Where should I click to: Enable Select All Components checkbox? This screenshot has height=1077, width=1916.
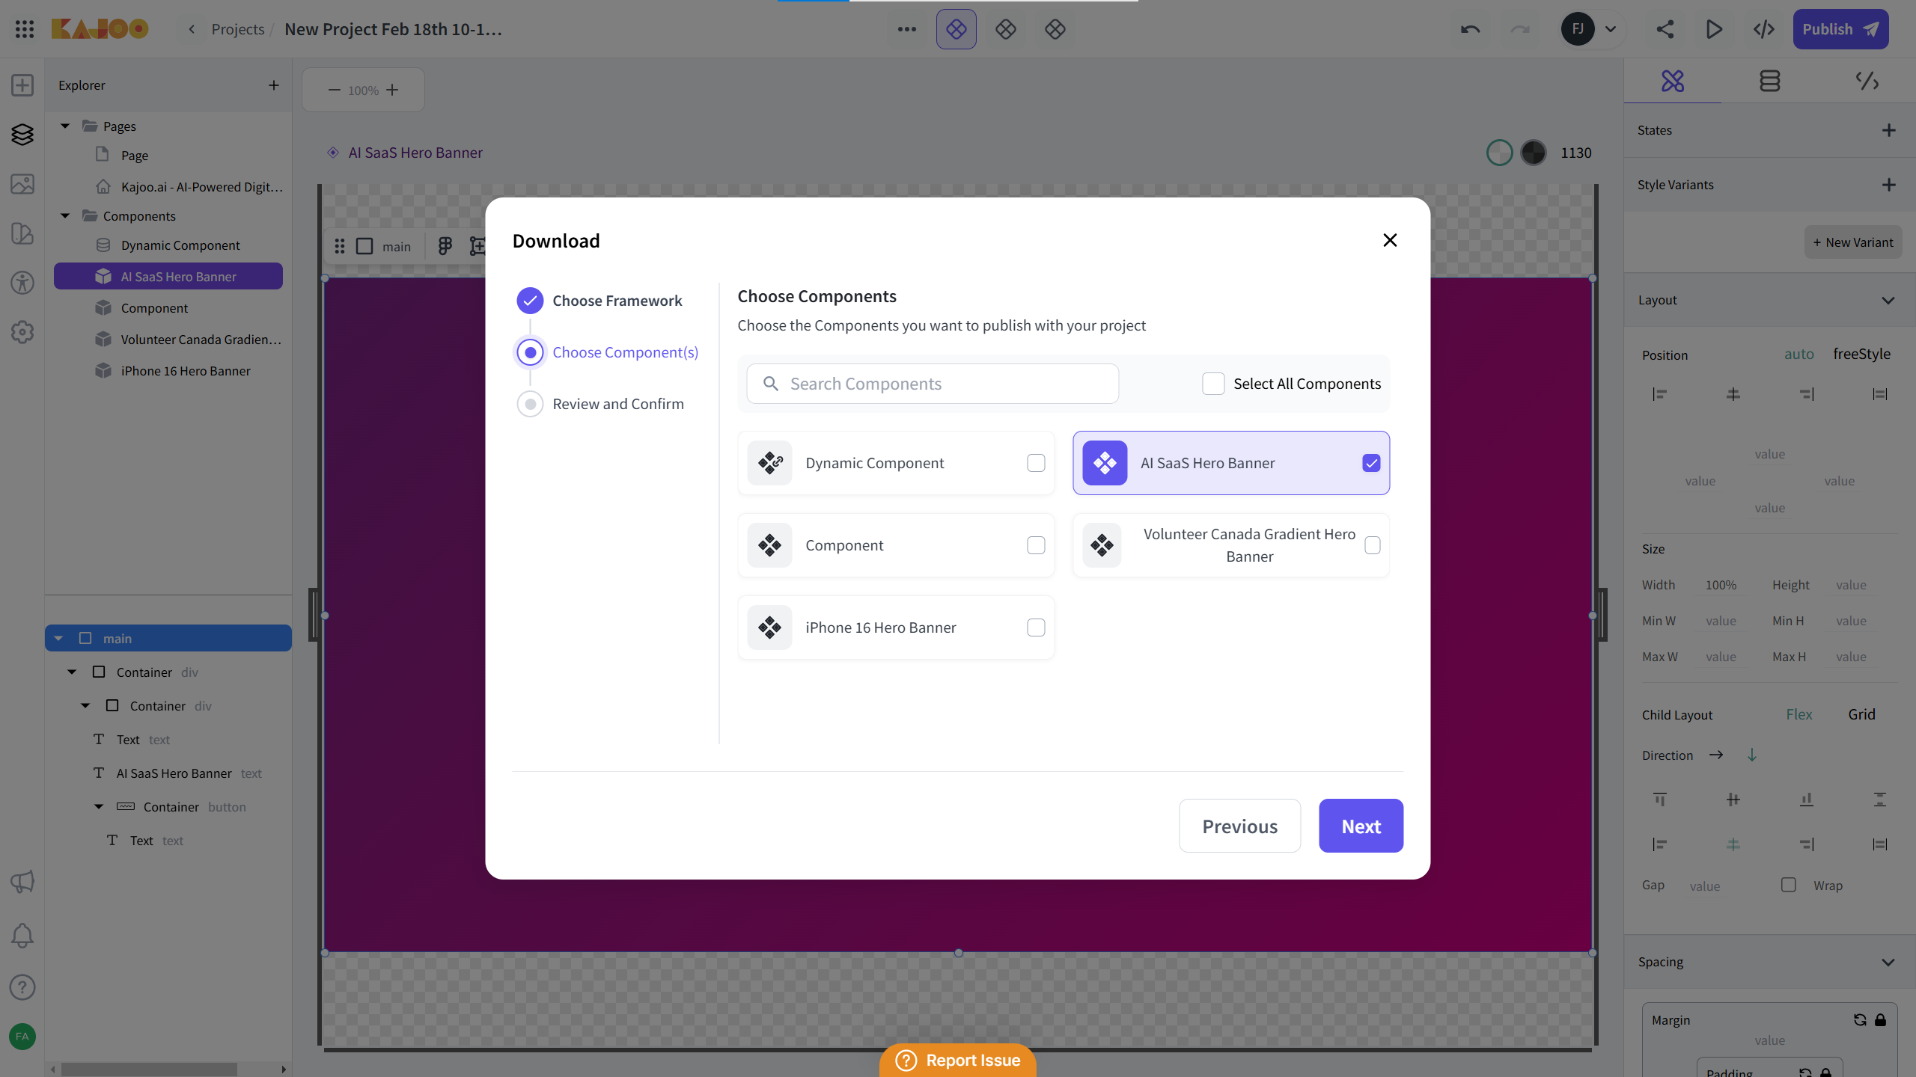point(1213,384)
